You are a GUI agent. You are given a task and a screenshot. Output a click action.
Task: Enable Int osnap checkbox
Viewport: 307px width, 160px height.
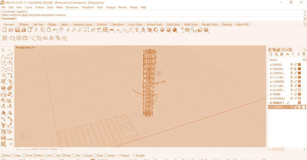click(x=55, y=156)
